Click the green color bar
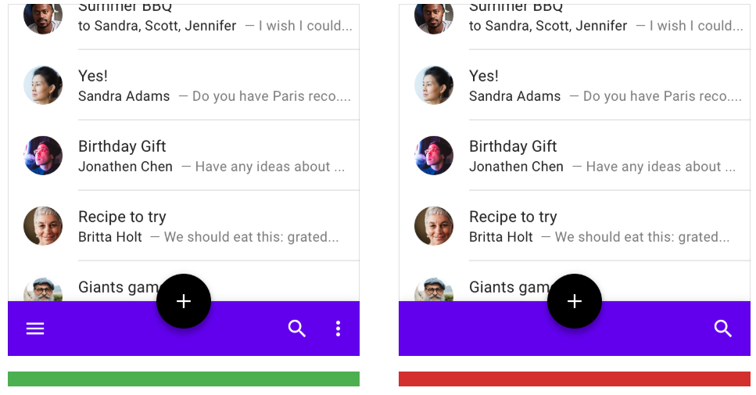This screenshot has width=756, height=395. tap(184, 379)
